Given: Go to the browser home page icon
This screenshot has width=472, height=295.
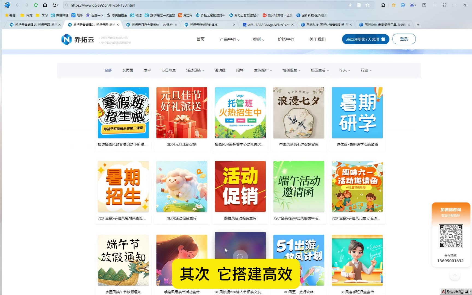Looking at the screenshot, I should tap(45, 5).
